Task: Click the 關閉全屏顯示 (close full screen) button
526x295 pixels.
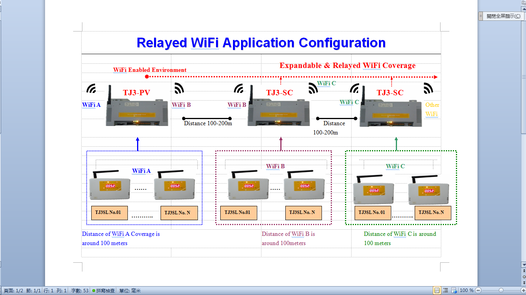Action: pos(503,16)
